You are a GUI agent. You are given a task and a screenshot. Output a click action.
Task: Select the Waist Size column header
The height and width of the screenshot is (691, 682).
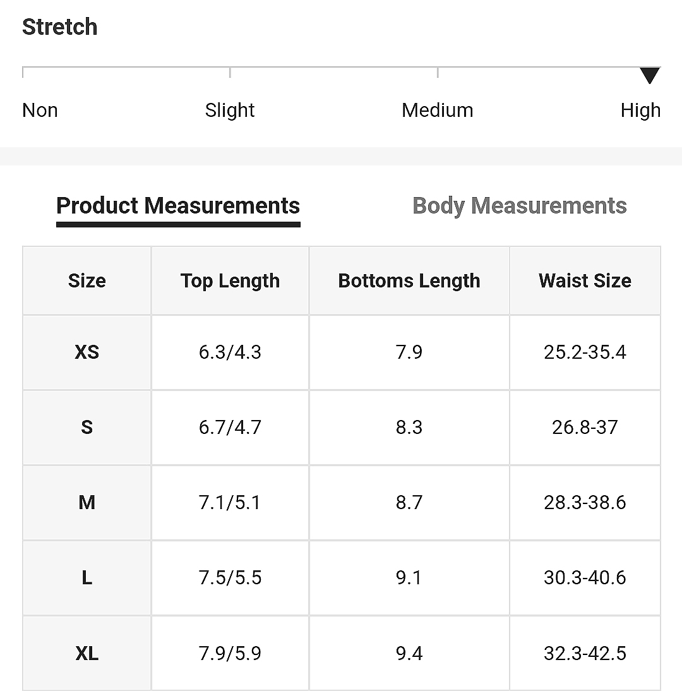[585, 280]
